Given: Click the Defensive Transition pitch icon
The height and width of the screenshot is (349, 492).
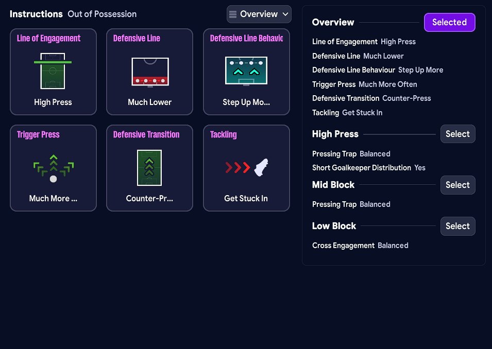Looking at the screenshot, I should click(x=149, y=168).
